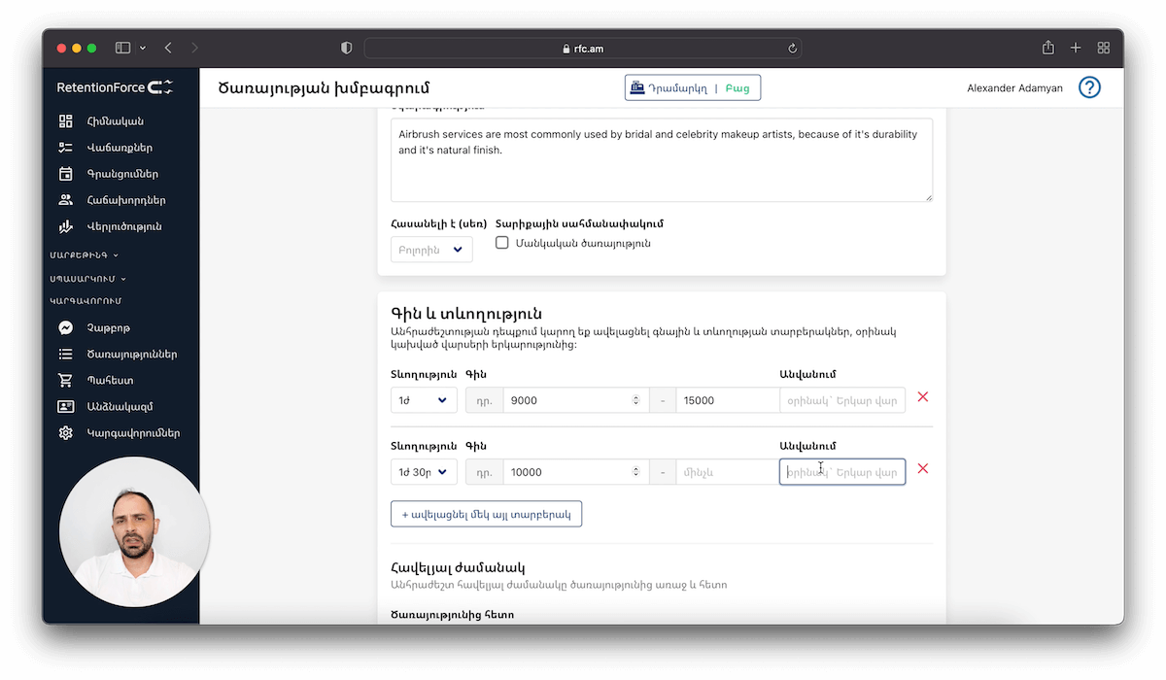Open the Կարգավորումներ gear icon
This screenshot has height=680, width=1166.
tap(66, 433)
